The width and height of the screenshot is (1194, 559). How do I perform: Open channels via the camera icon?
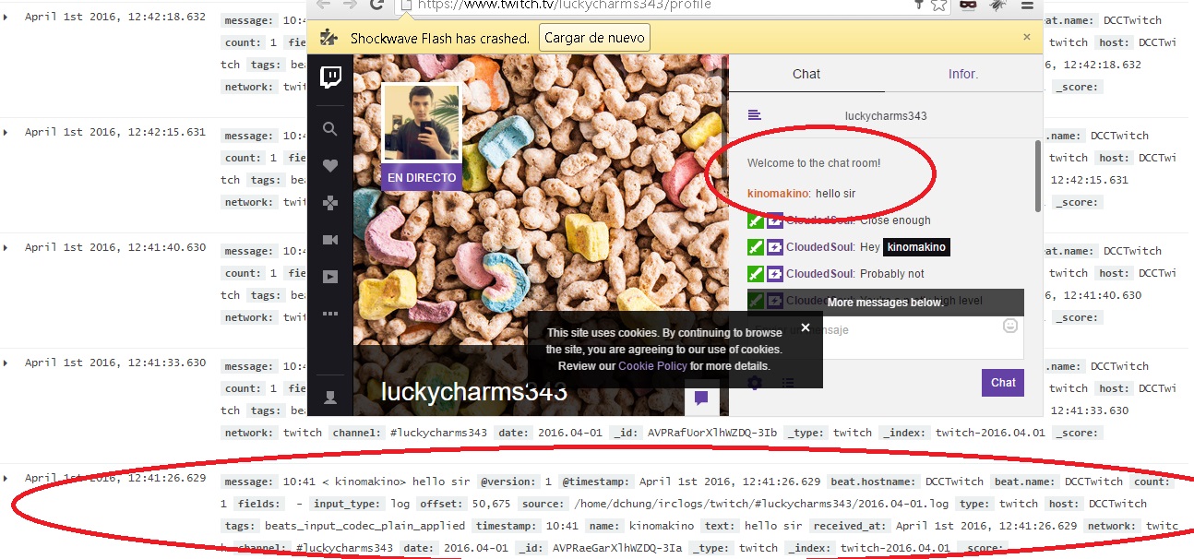tap(330, 240)
